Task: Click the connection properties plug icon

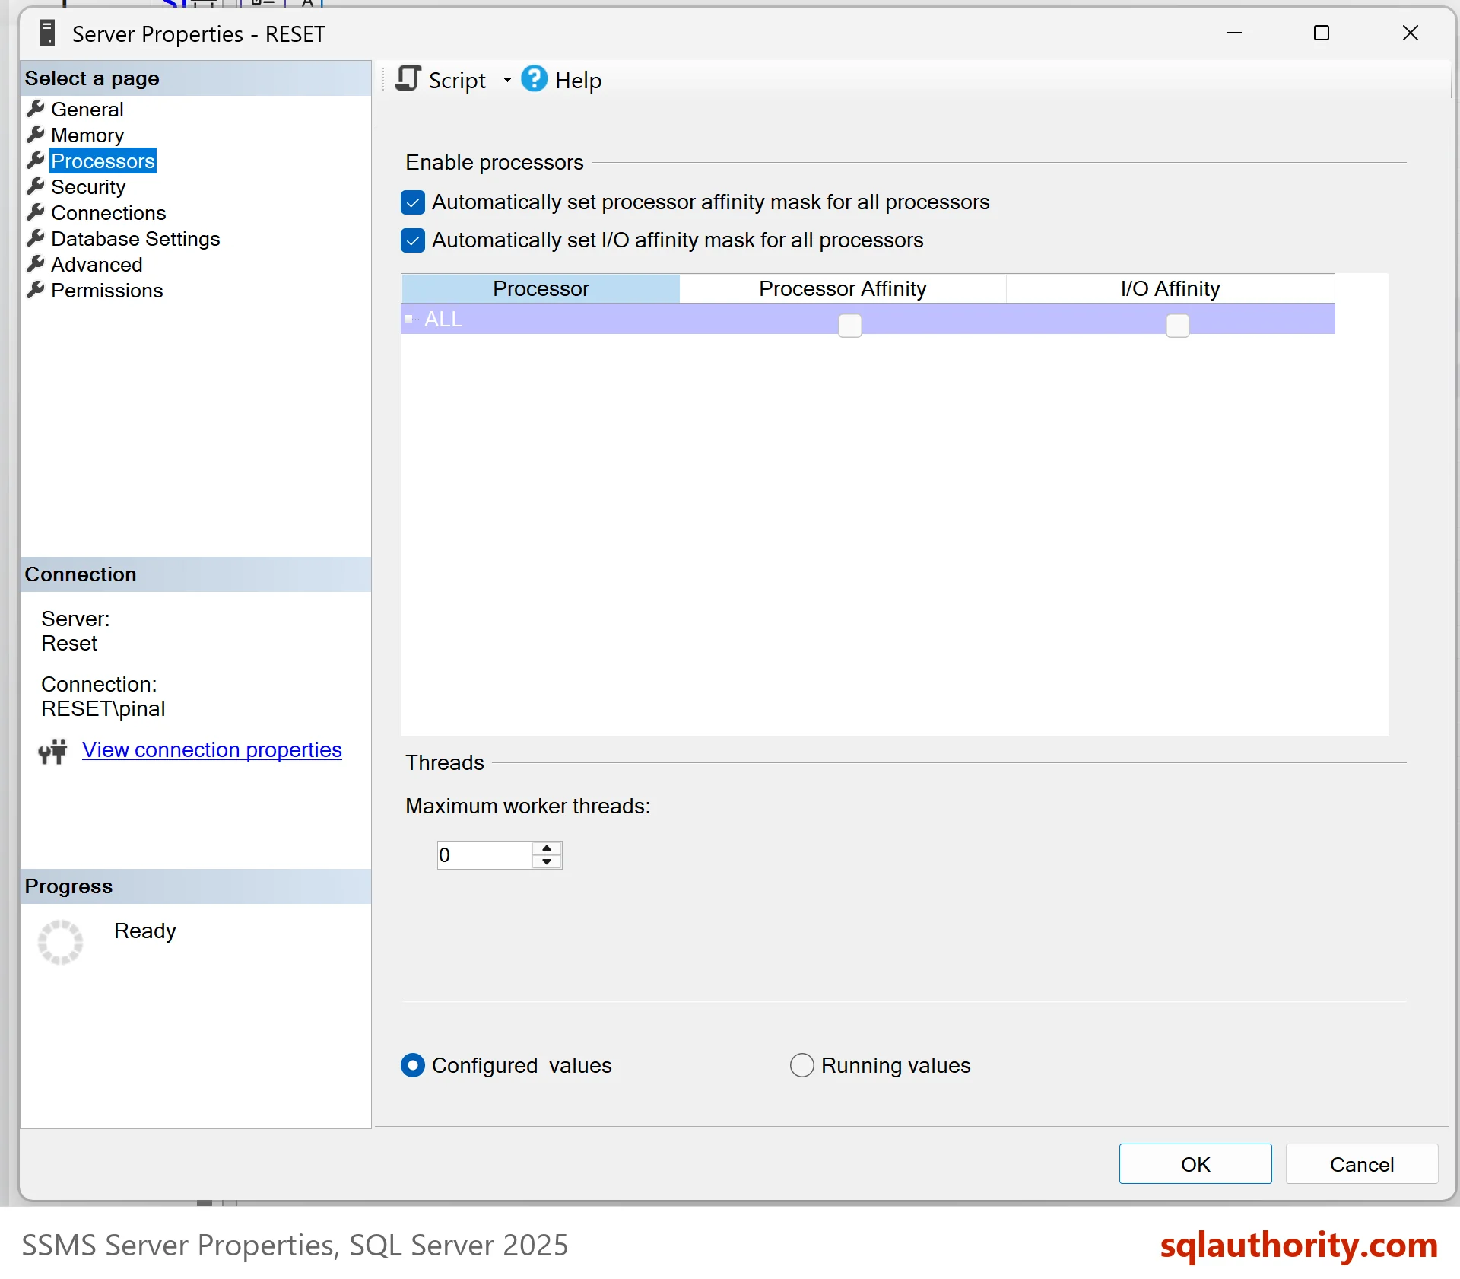Action: (52, 751)
